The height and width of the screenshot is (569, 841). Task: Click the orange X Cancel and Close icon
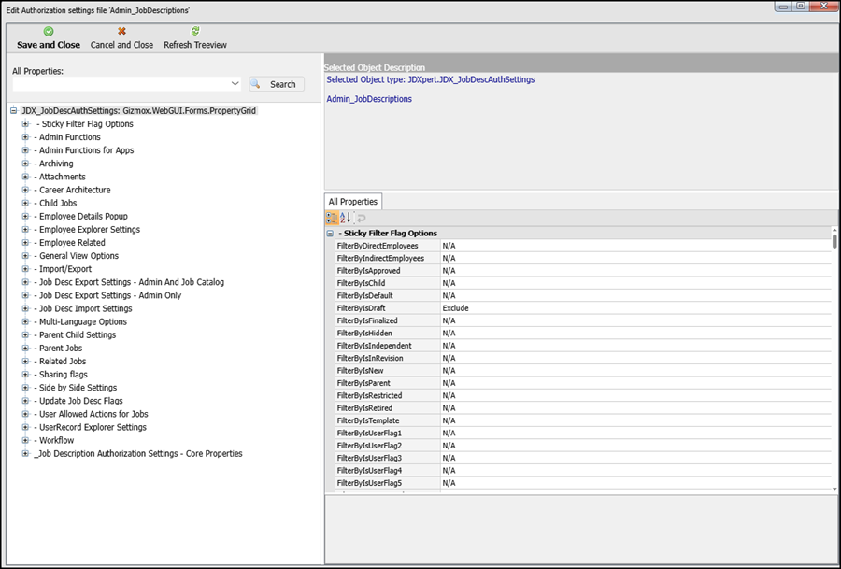[121, 32]
